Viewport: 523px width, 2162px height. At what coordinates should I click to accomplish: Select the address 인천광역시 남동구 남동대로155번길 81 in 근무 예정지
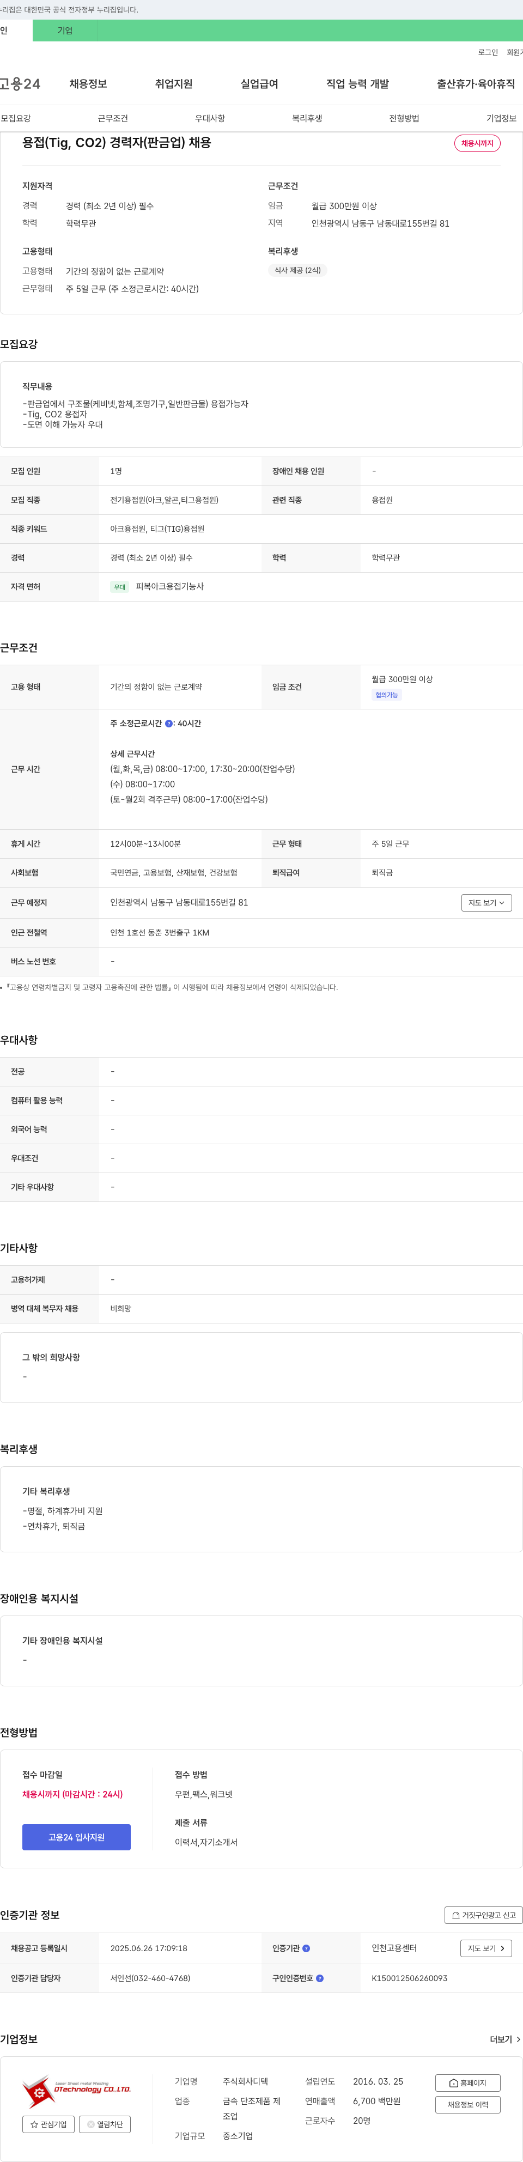coord(179,902)
